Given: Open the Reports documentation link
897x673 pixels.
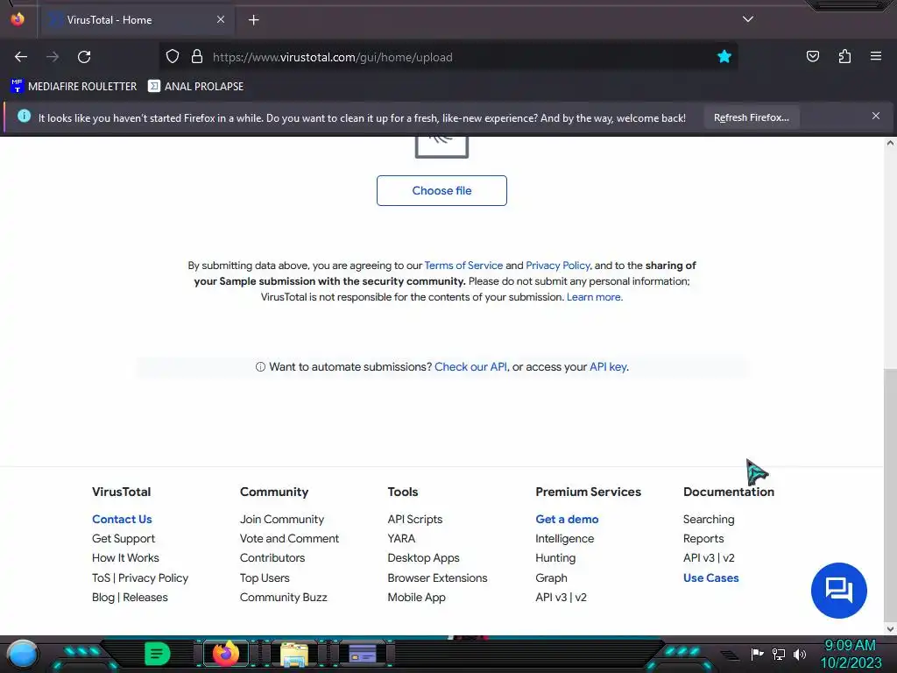Looking at the screenshot, I should tap(703, 539).
